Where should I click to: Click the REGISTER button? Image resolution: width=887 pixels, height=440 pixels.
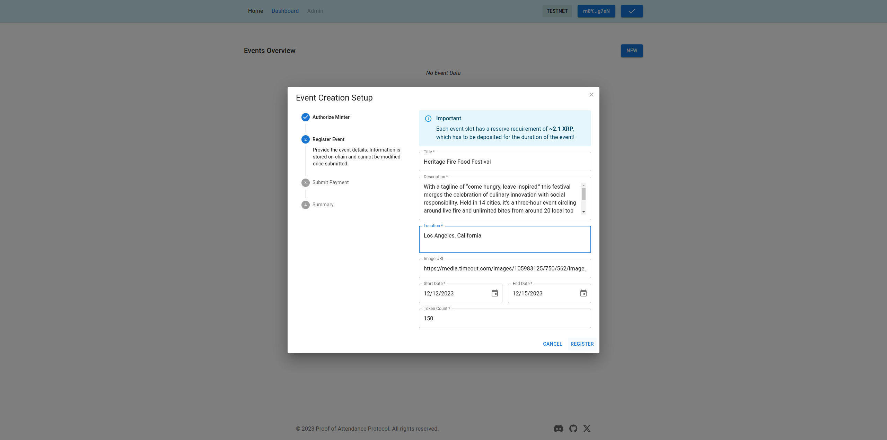click(x=582, y=344)
